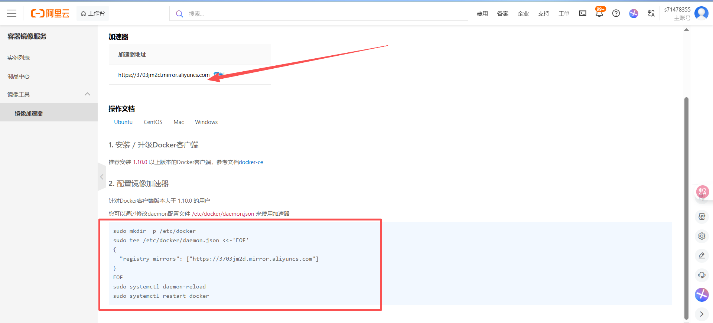Open the 工单 menu
Viewport: 713px width, 323px height.
[x=564, y=14]
